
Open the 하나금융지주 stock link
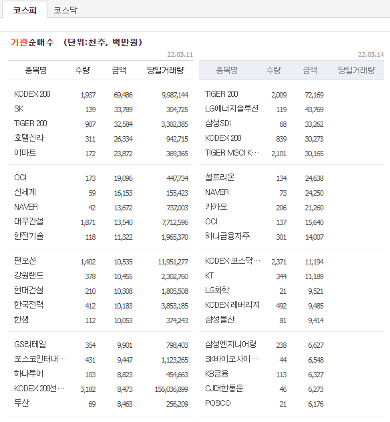click(x=227, y=236)
